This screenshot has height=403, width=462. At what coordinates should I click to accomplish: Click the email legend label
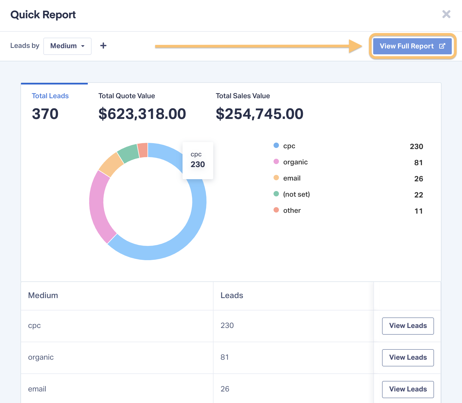292,178
